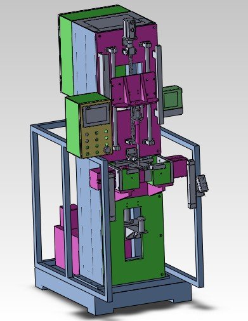Select the light-blue vertical column
248x321 pixels.
90,218
